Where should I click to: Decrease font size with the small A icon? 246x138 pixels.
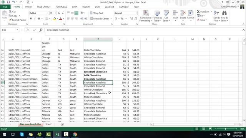[63, 13]
